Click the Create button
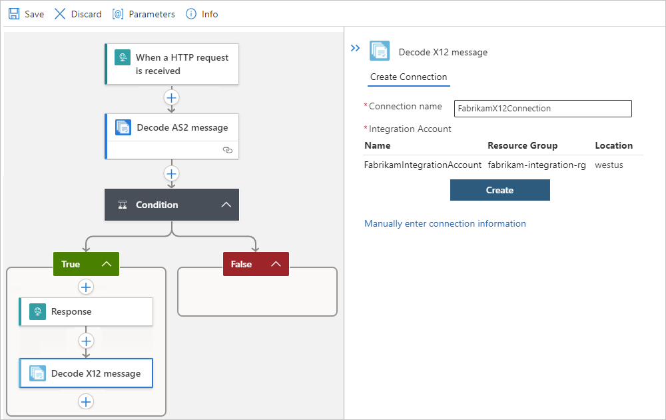This screenshot has height=420, width=666. tap(500, 190)
